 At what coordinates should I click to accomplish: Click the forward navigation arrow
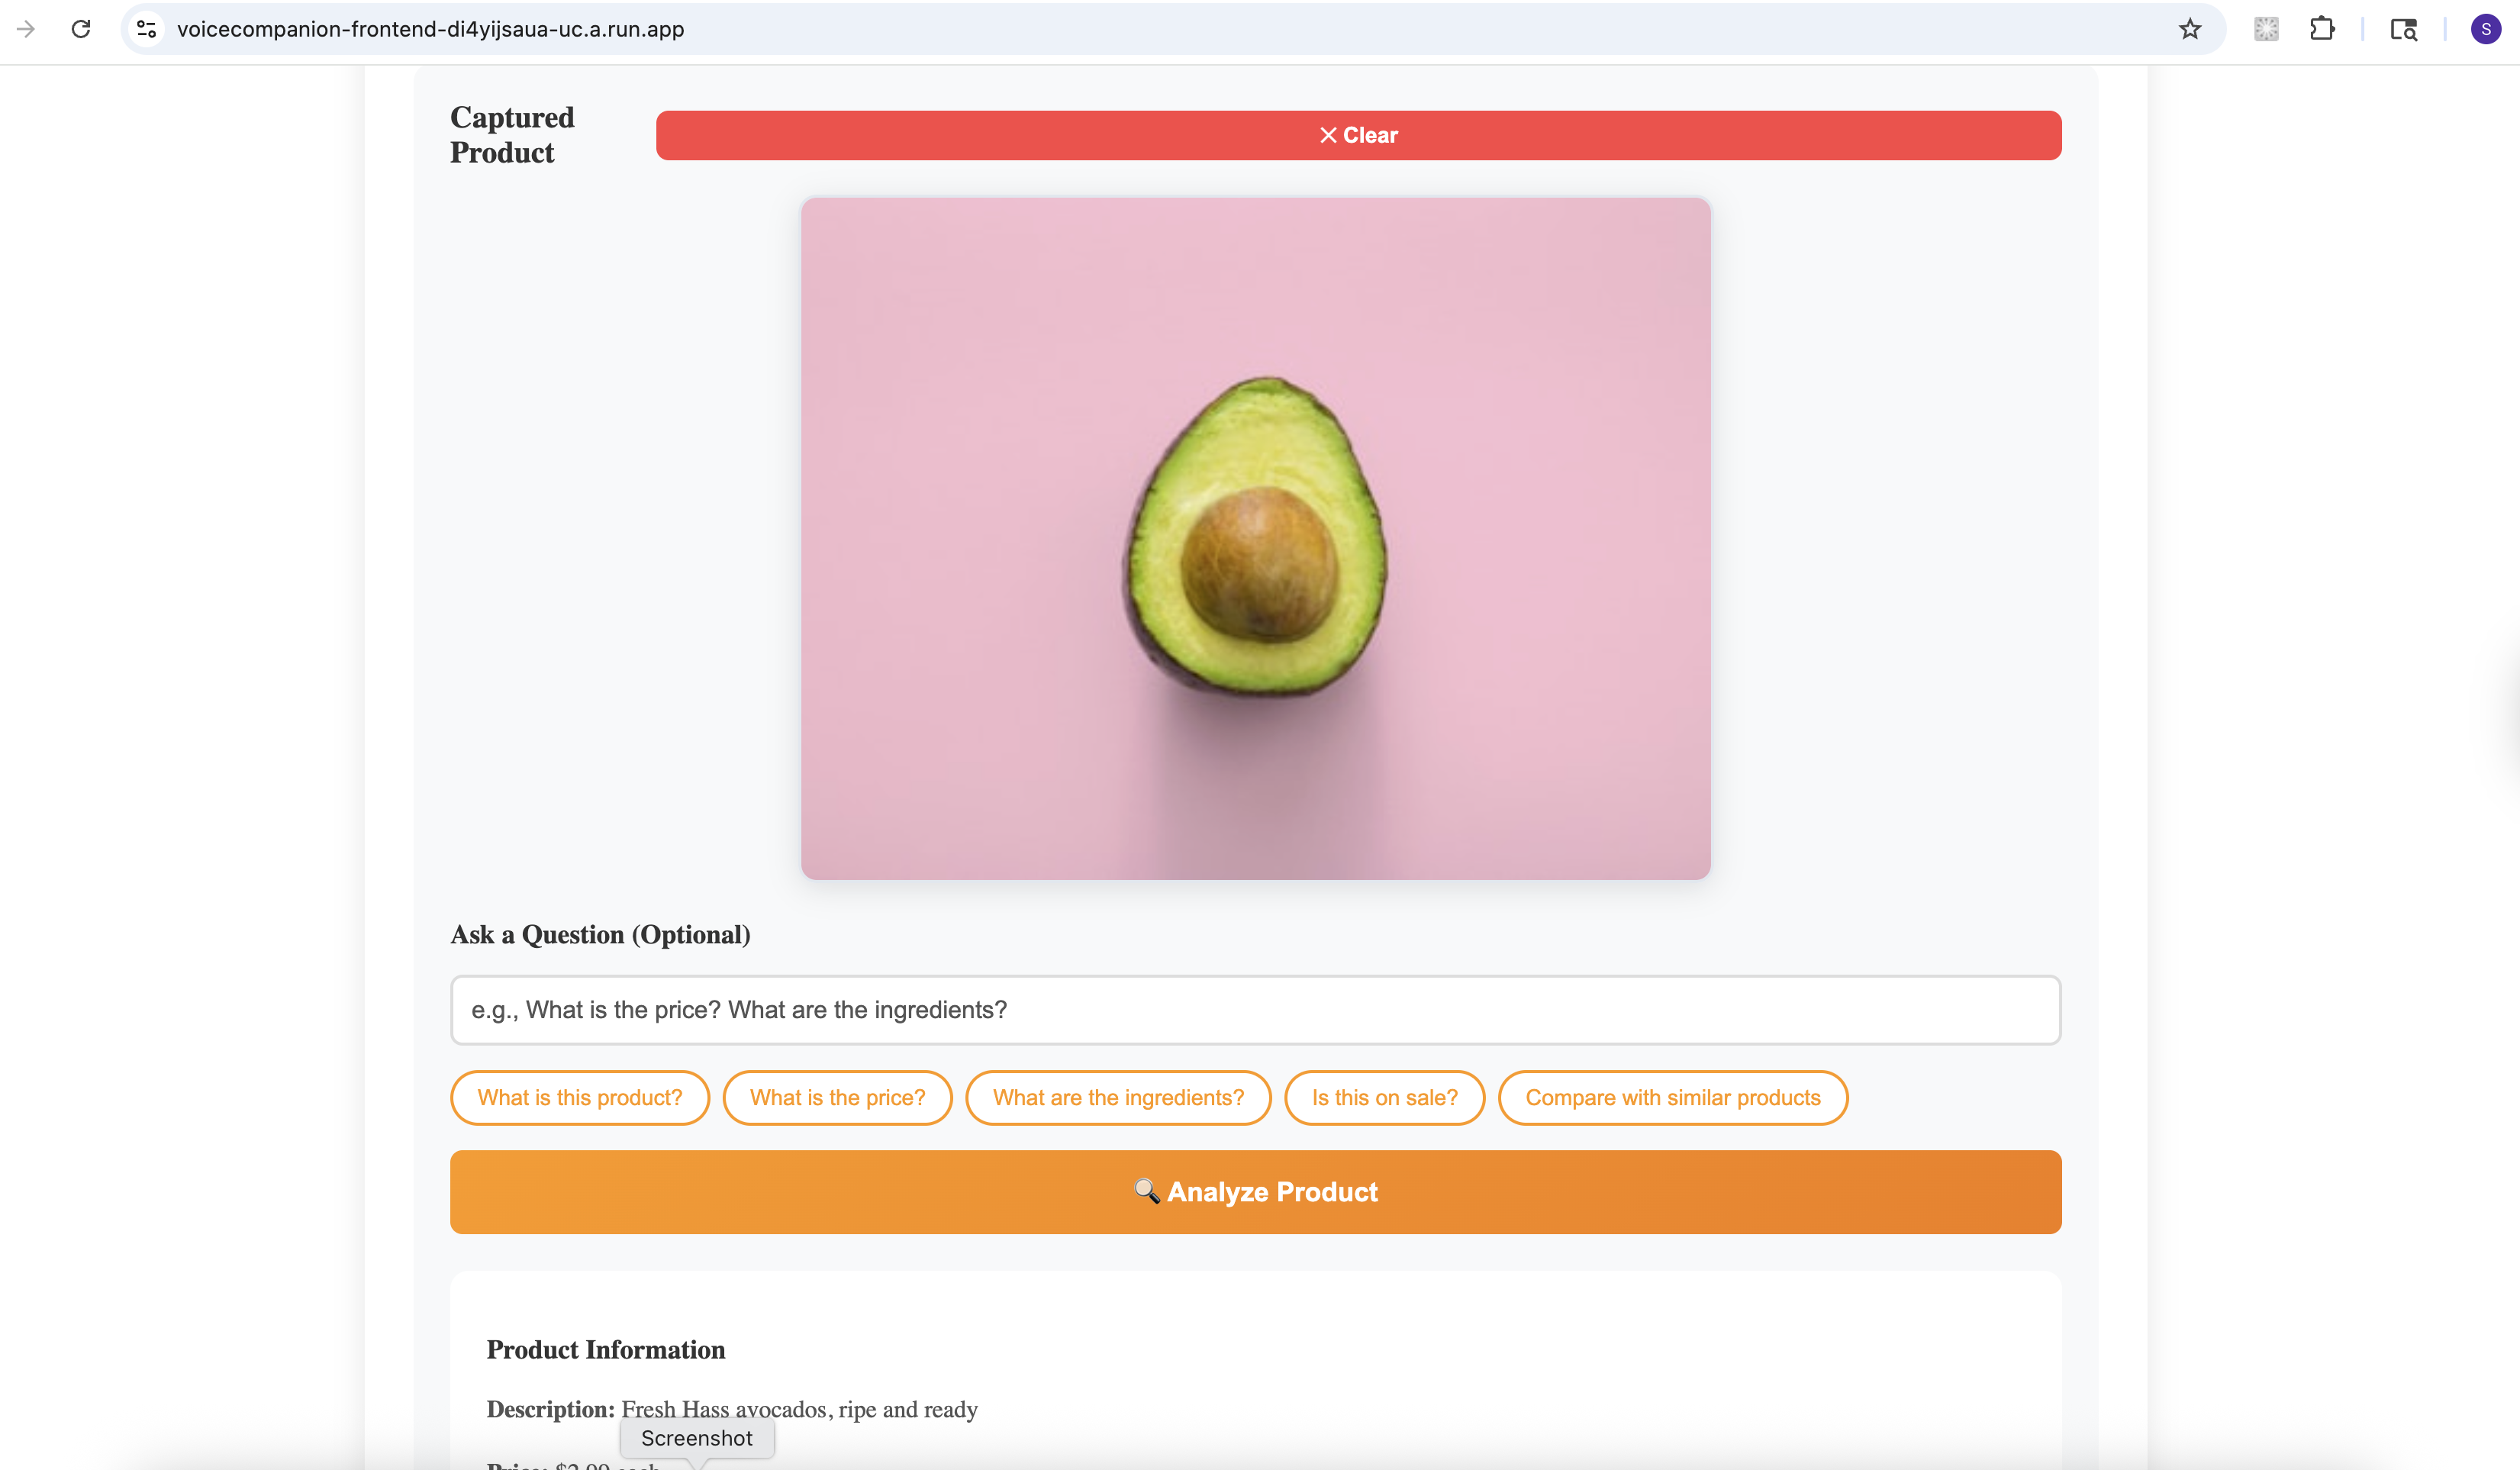point(26,29)
